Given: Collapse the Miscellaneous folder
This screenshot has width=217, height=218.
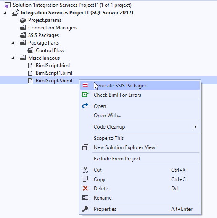Looking at the screenshot, I should pos(13,58).
